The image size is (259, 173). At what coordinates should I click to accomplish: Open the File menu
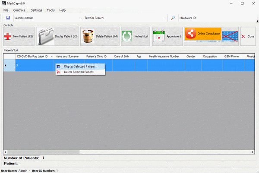(6, 10)
